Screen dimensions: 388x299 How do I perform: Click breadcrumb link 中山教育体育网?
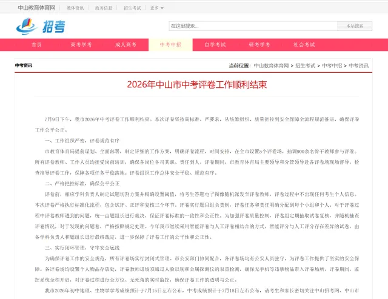click(x=271, y=66)
